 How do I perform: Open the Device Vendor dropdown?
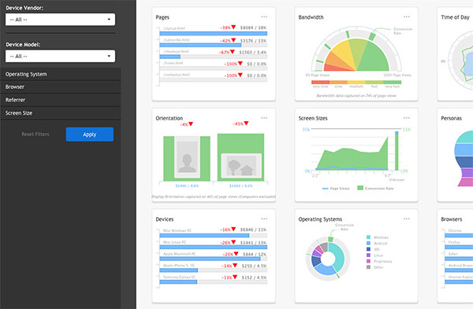click(60, 20)
